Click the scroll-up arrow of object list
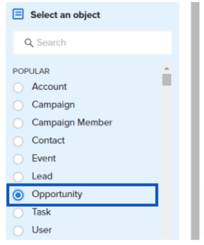204x245 pixels. point(167,68)
